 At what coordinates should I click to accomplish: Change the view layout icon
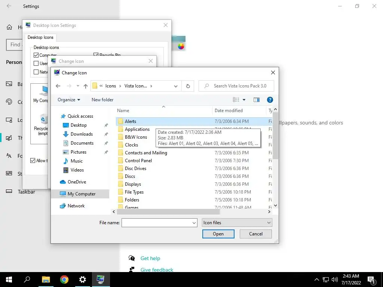pyautogui.click(x=236, y=100)
